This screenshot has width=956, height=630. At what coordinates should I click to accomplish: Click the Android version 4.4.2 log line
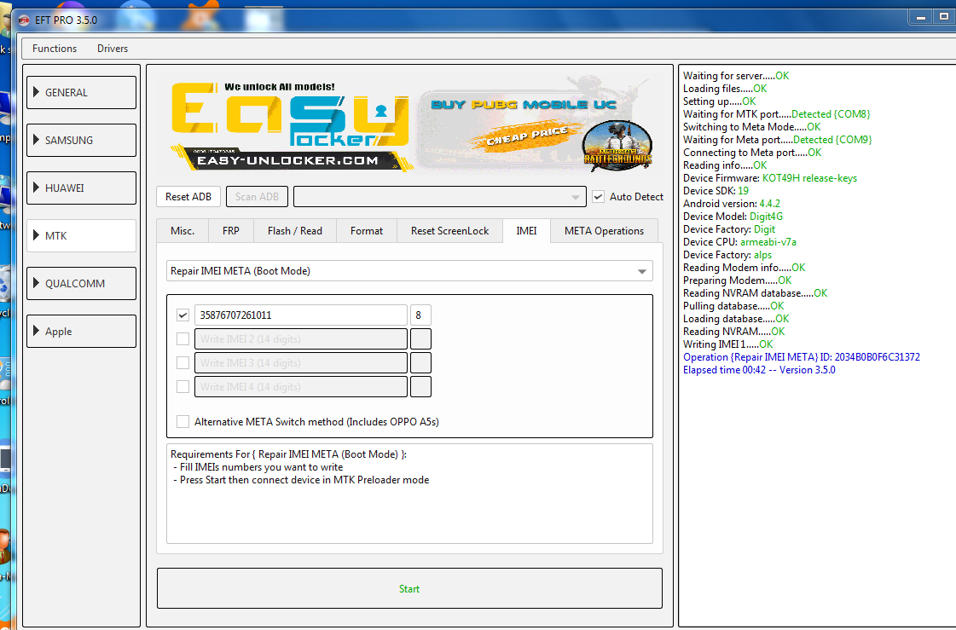pyautogui.click(x=732, y=204)
